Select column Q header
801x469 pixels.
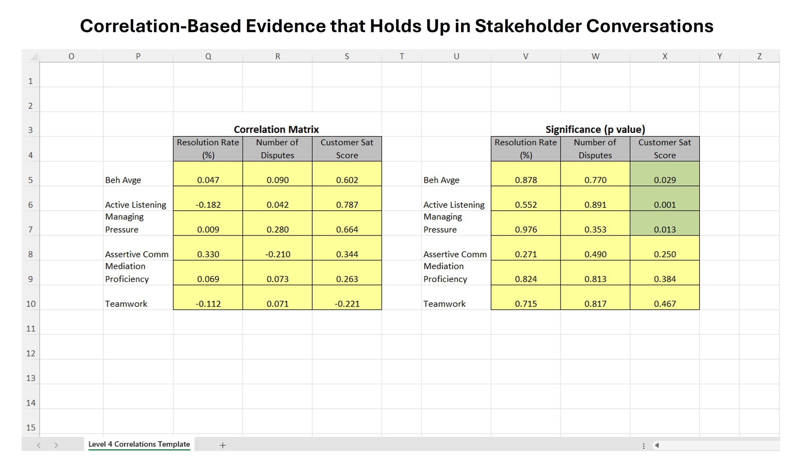[208, 56]
